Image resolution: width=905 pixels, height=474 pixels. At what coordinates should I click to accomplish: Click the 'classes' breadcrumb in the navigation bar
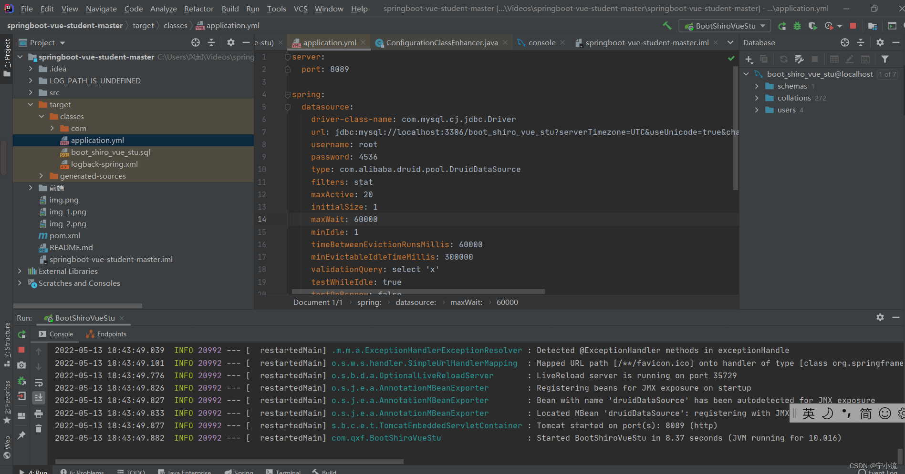pyautogui.click(x=176, y=26)
